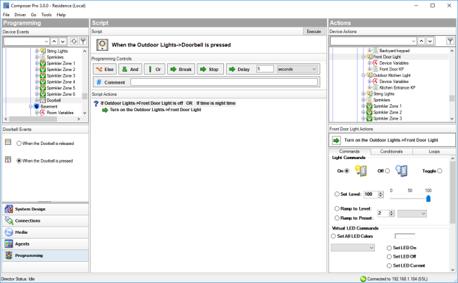Click the Composer Pro app icon in title bar

(x=6, y=6)
